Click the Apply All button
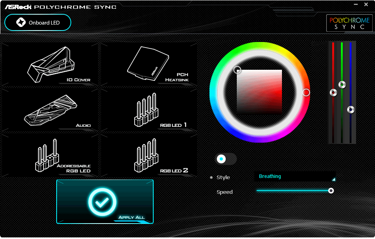The image size is (375, 239). coord(105,202)
